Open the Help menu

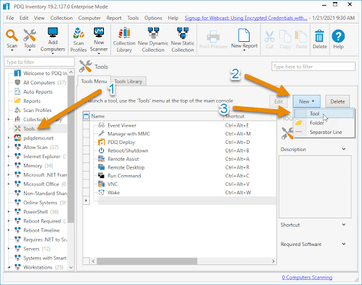point(173,18)
